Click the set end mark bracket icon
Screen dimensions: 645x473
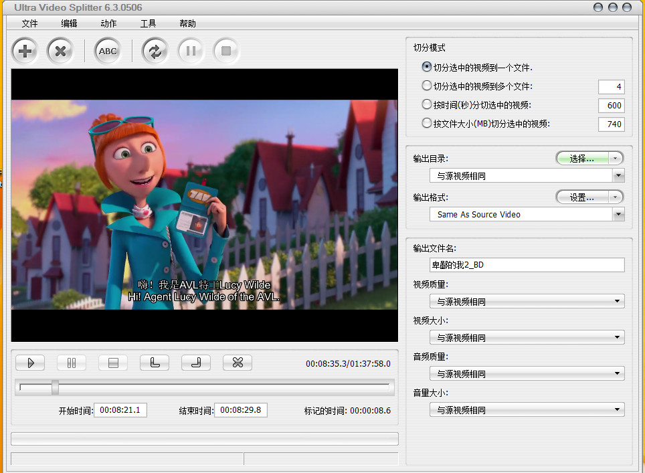[196, 363]
